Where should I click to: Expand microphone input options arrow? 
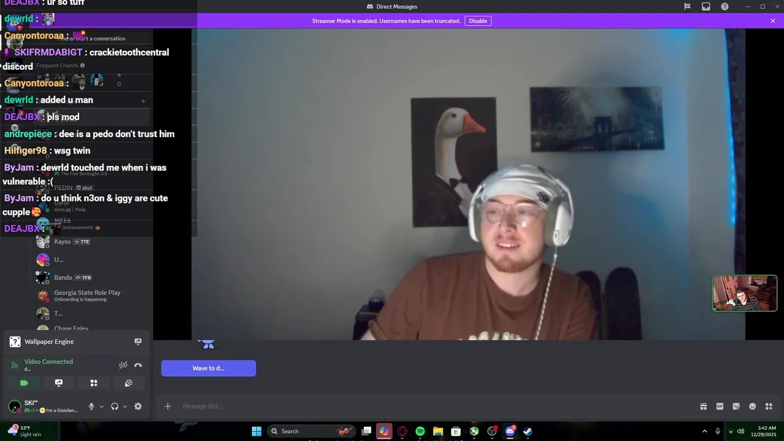coord(102,406)
